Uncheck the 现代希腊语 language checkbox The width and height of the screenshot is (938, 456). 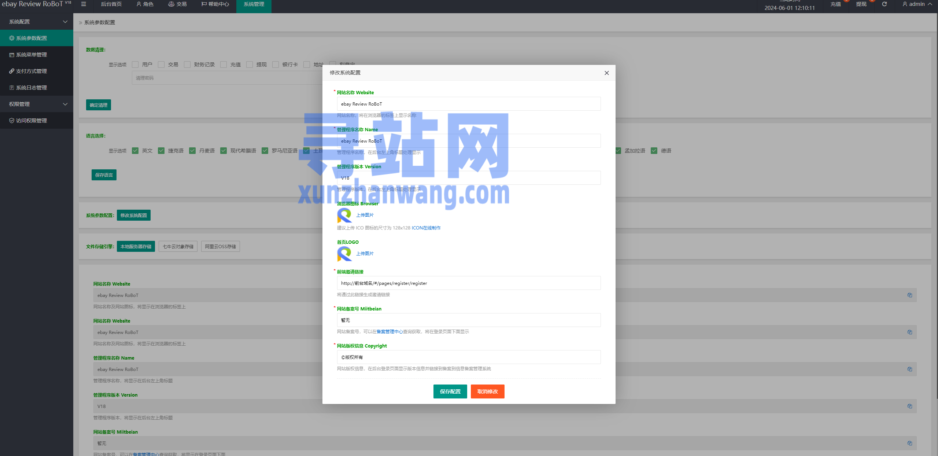224,151
